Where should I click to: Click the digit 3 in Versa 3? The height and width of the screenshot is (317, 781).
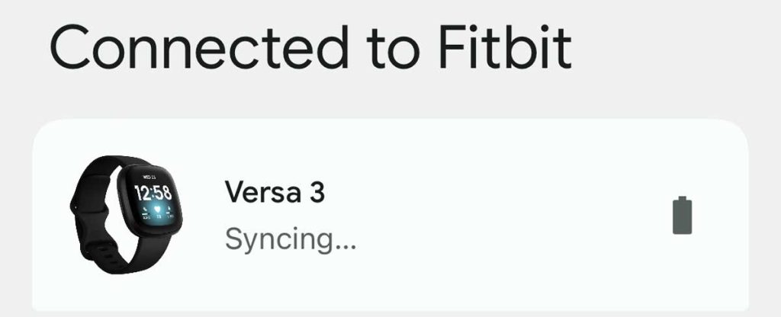click(317, 193)
